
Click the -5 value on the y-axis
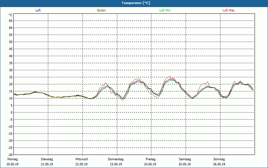(11, 120)
